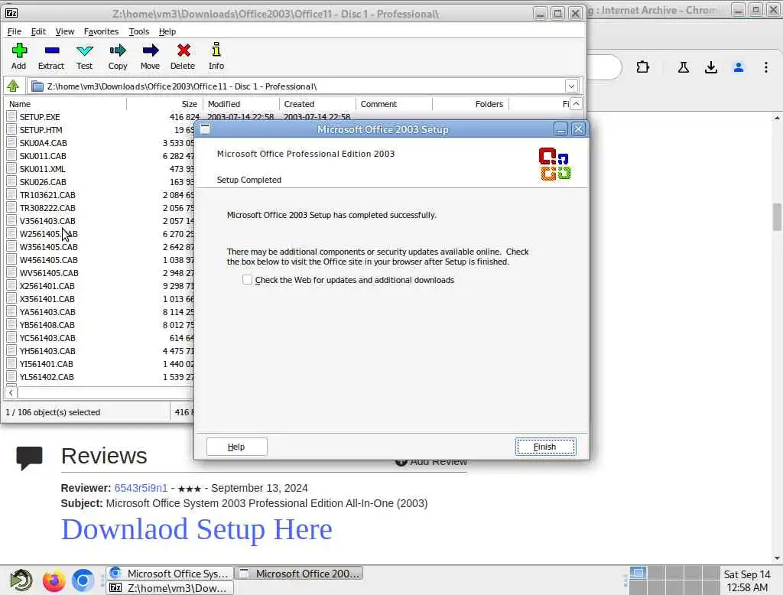Select the X2561401.CAB file
This screenshot has width=783, height=595.
tap(47, 286)
